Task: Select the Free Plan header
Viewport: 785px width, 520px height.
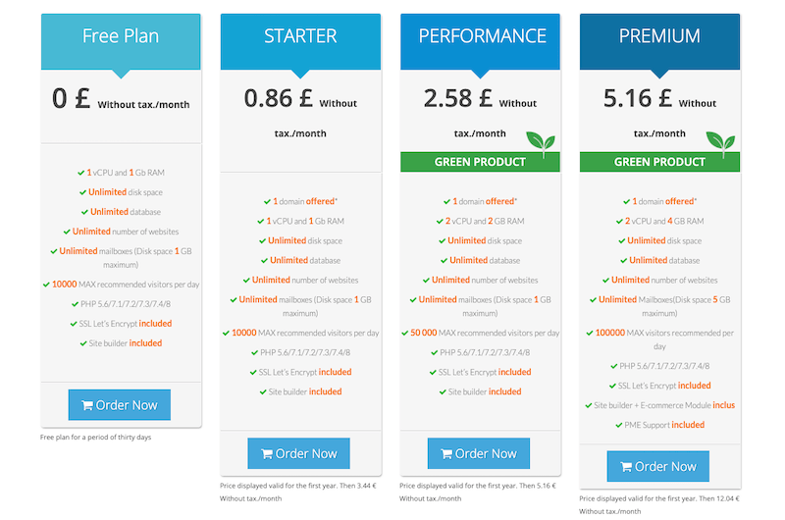Action: pyautogui.click(x=121, y=41)
